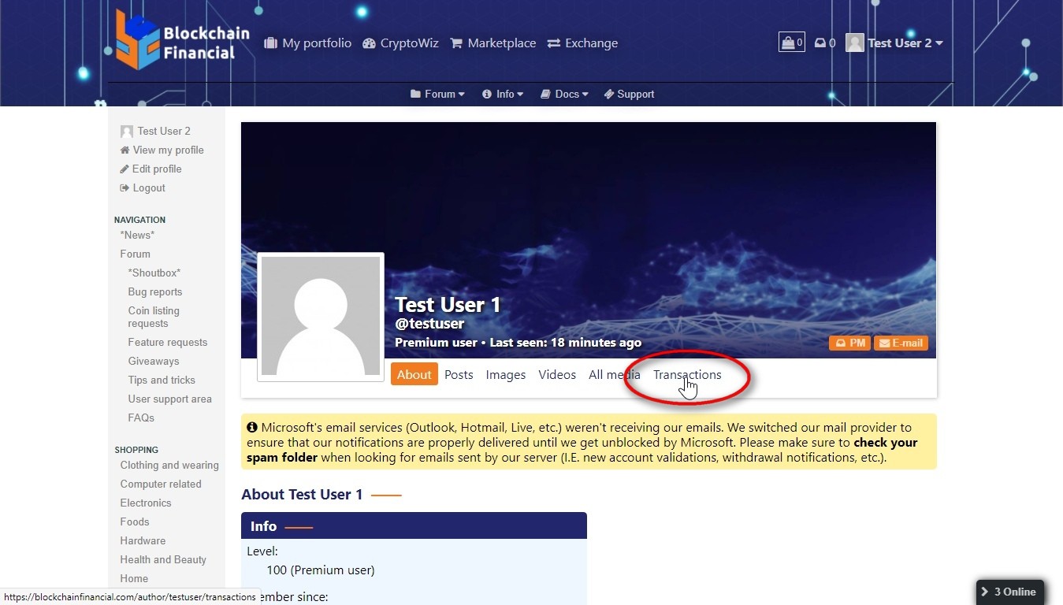Click the Marketplace cart icon

[456, 43]
